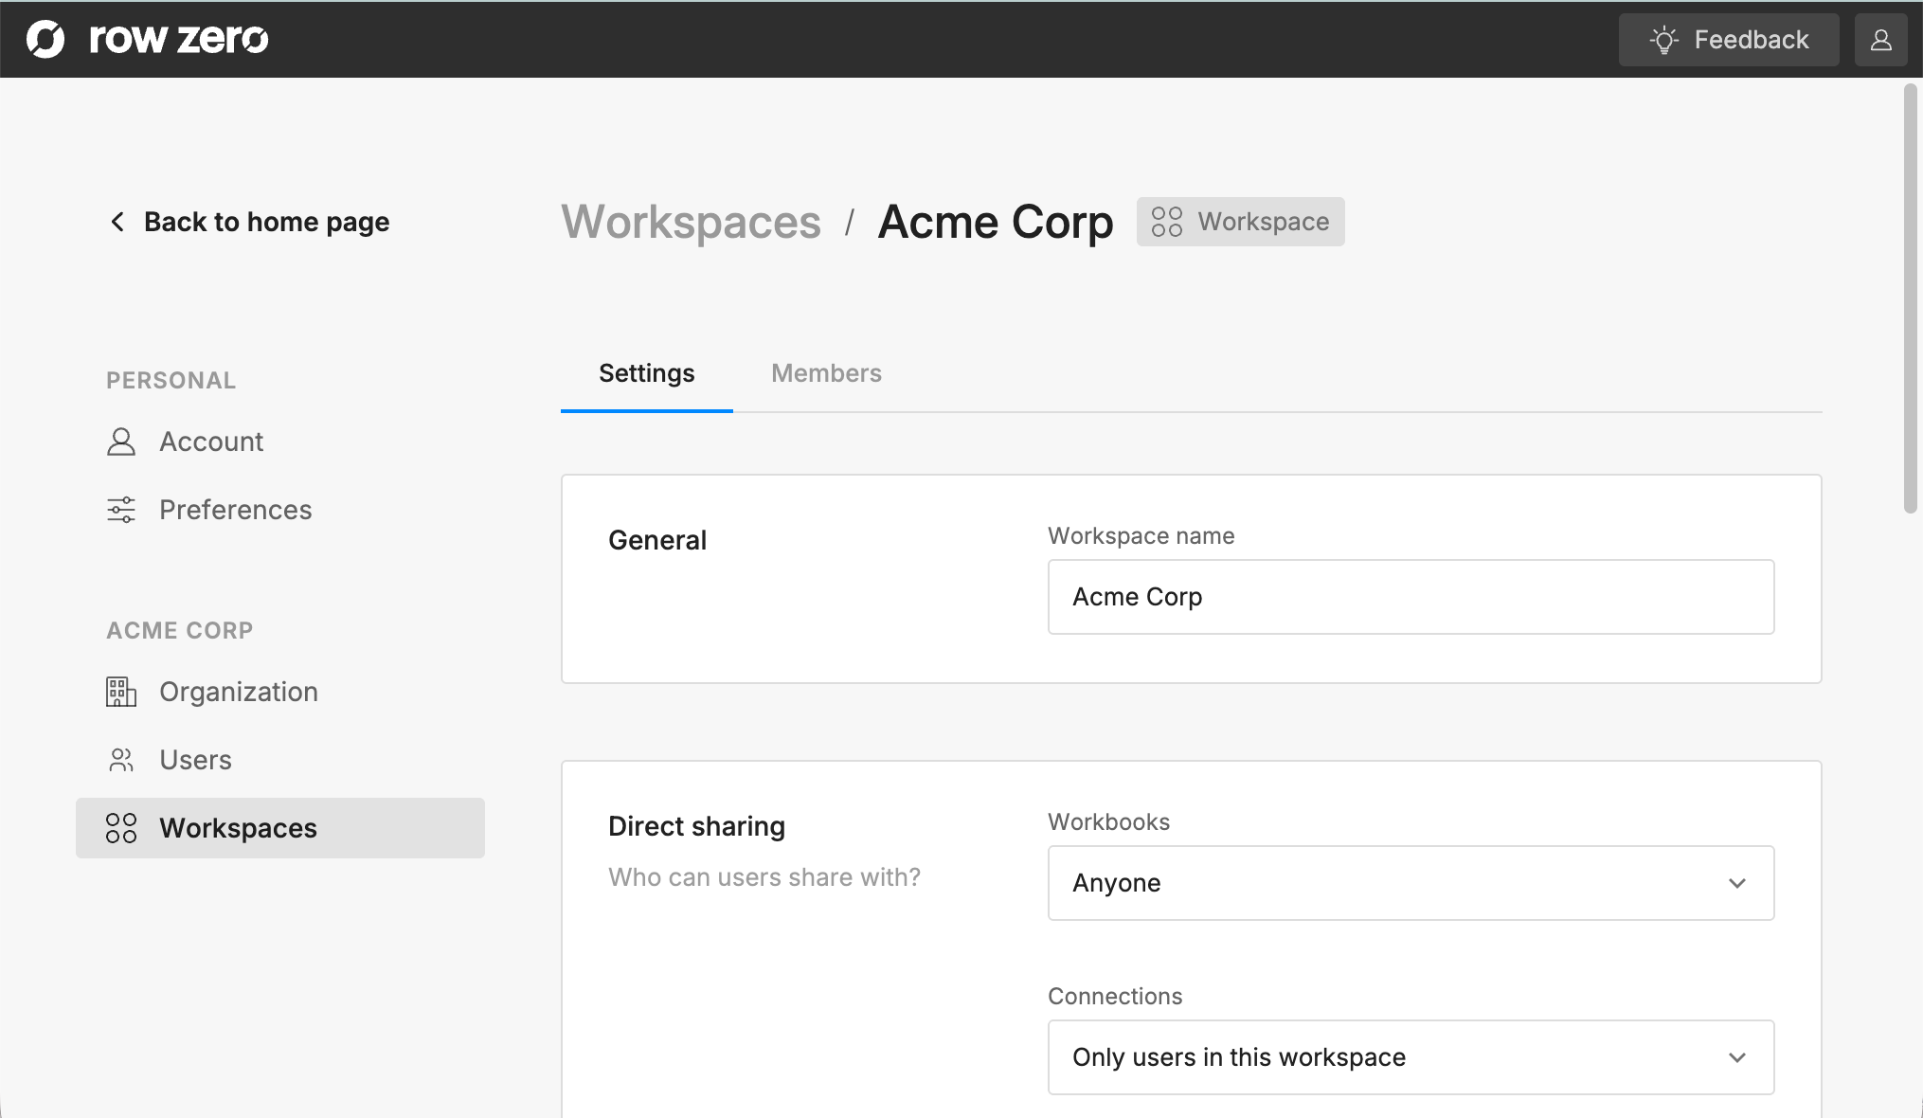Open Users page in sidebar
This screenshot has width=1923, height=1118.
(195, 760)
